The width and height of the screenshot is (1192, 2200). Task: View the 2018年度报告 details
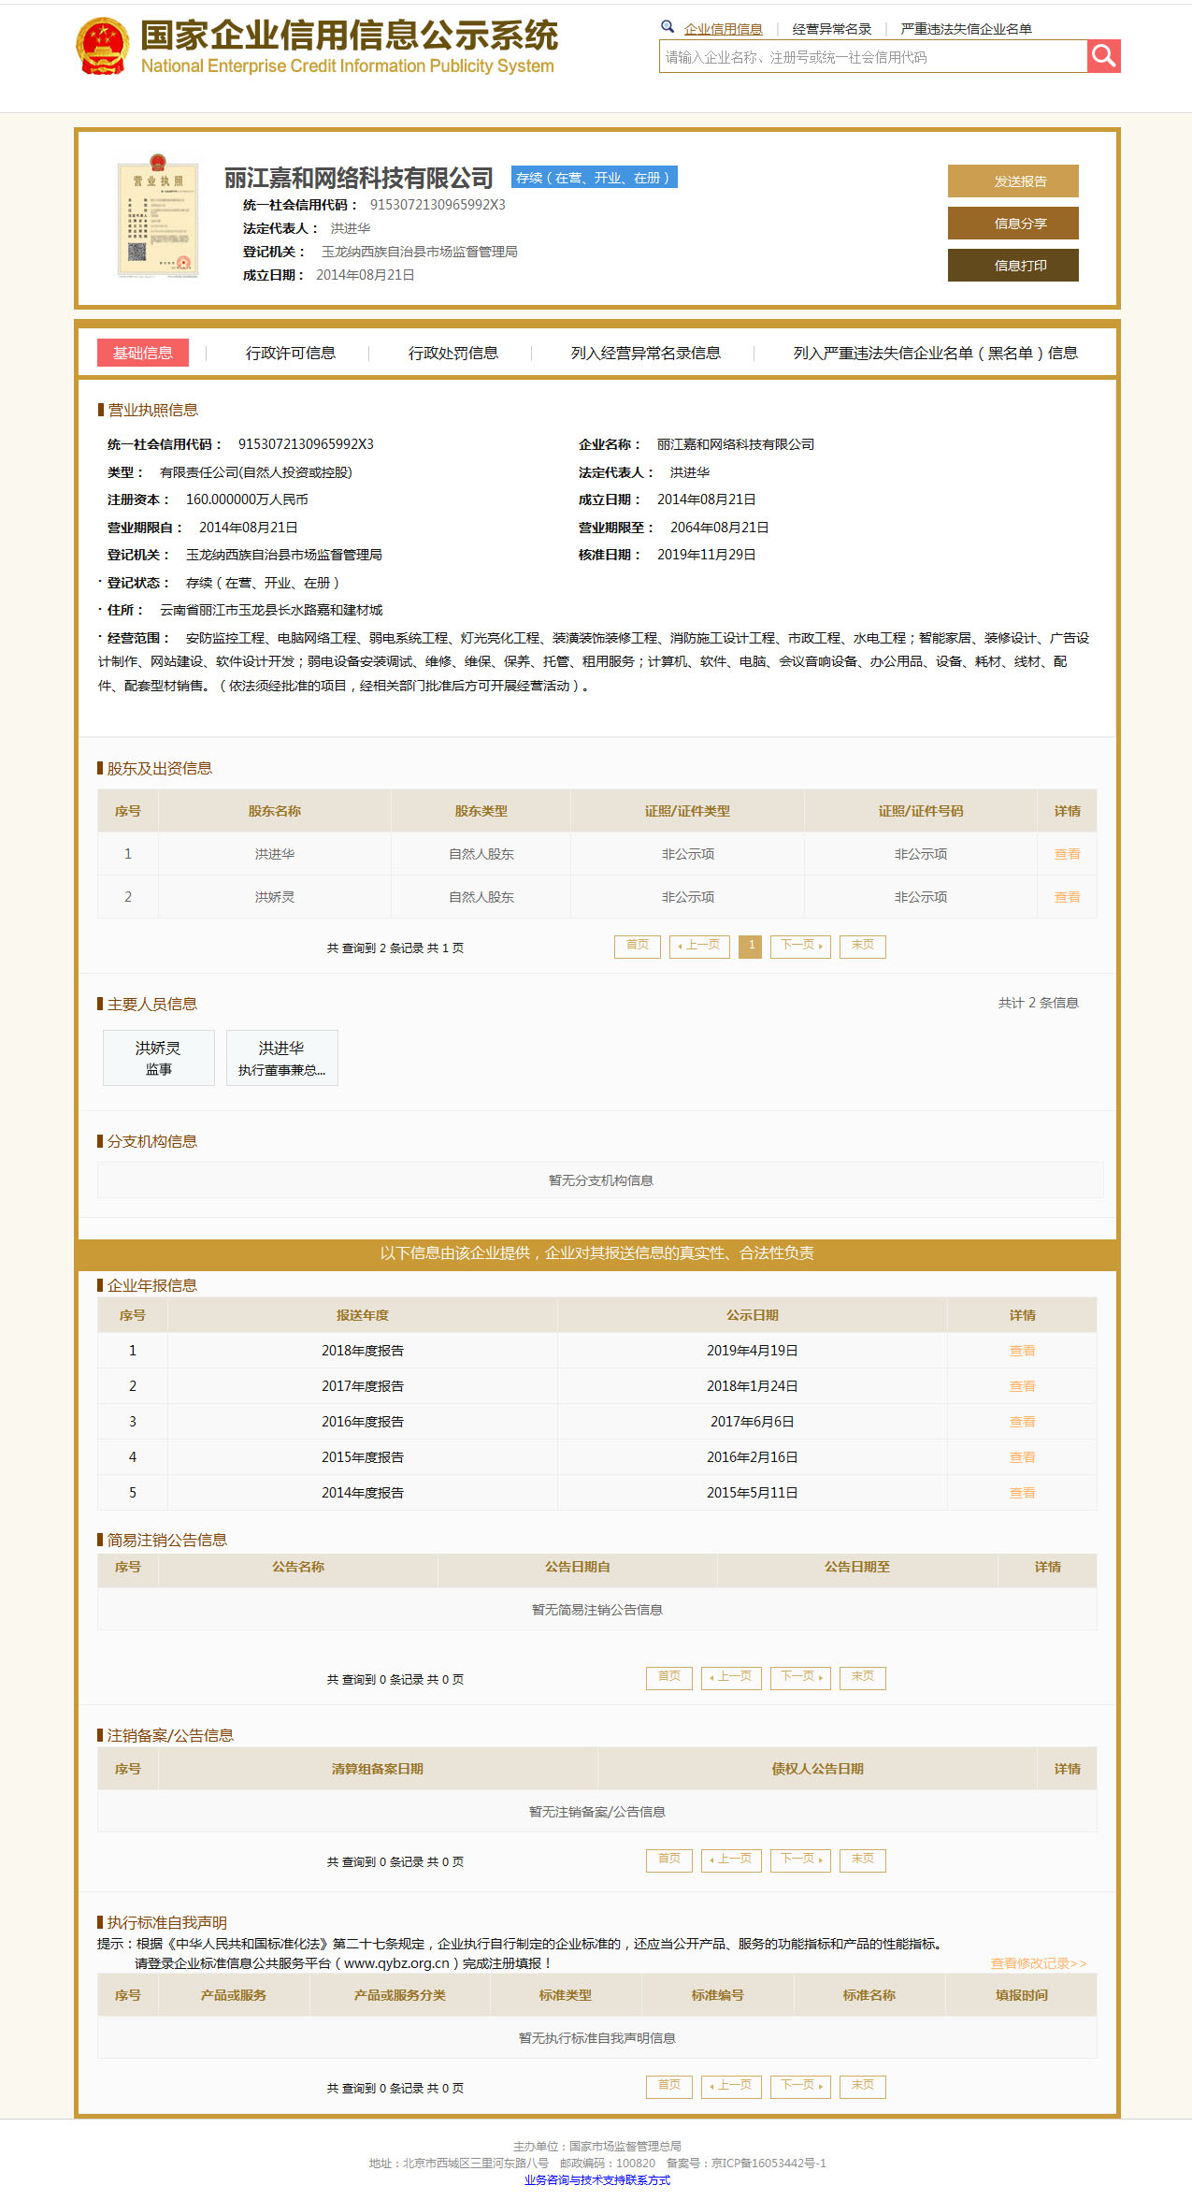[1022, 1351]
